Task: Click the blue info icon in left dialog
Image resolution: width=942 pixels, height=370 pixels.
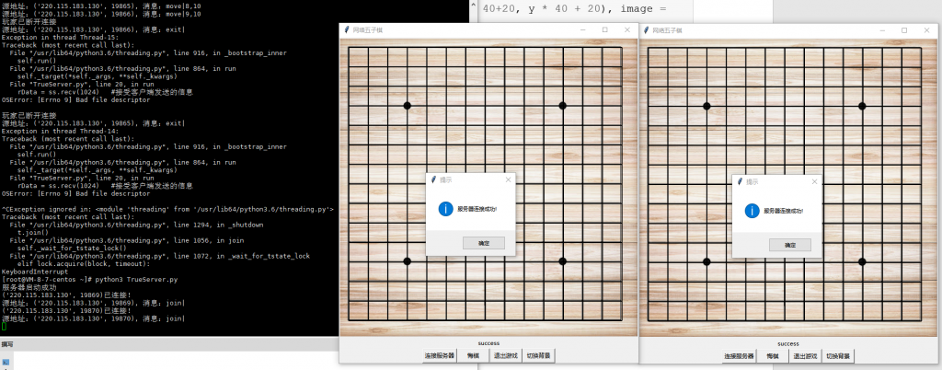Action: tap(446, 210)
